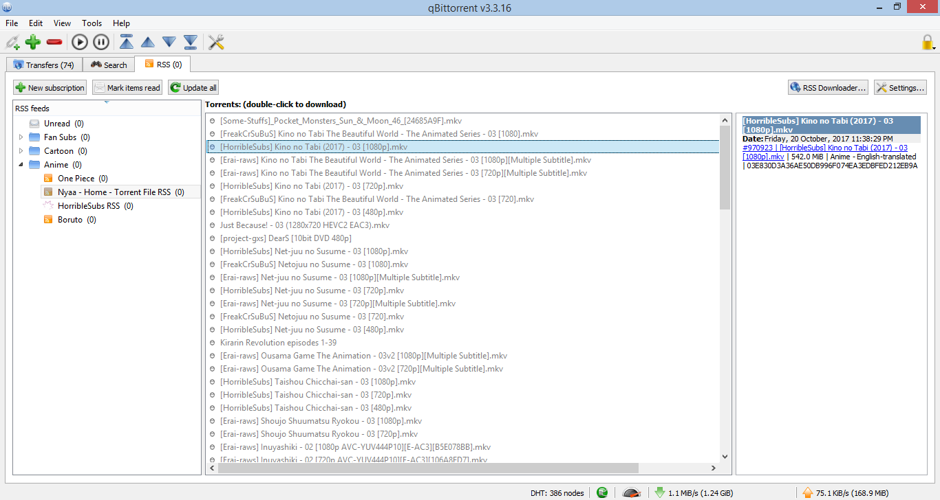Click the Add torrent link icon
940x500 pixels.
click(x=13, y=43)
